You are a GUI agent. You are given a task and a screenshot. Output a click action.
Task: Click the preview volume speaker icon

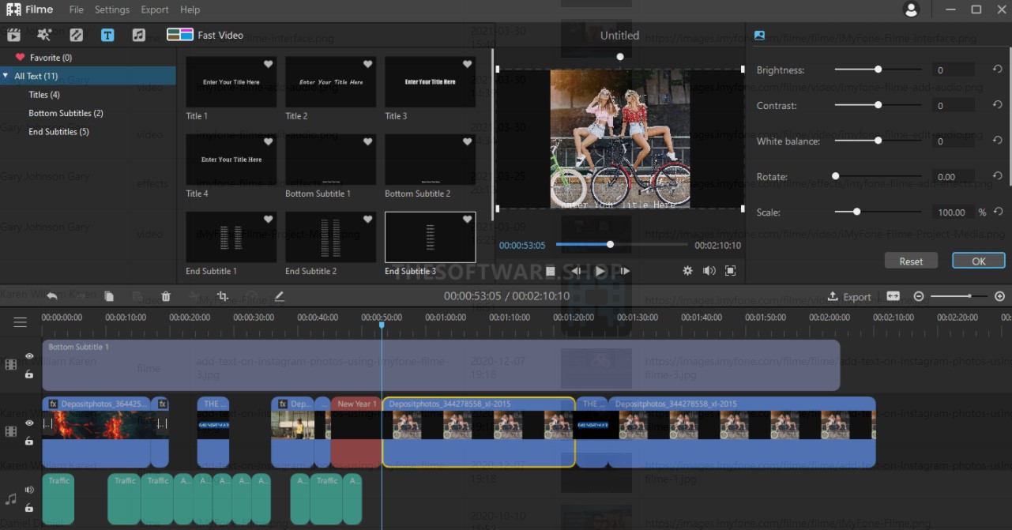pos(709,271)
